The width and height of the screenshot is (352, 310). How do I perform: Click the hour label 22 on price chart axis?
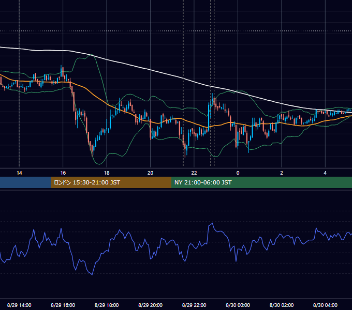(x=194, y=173)
